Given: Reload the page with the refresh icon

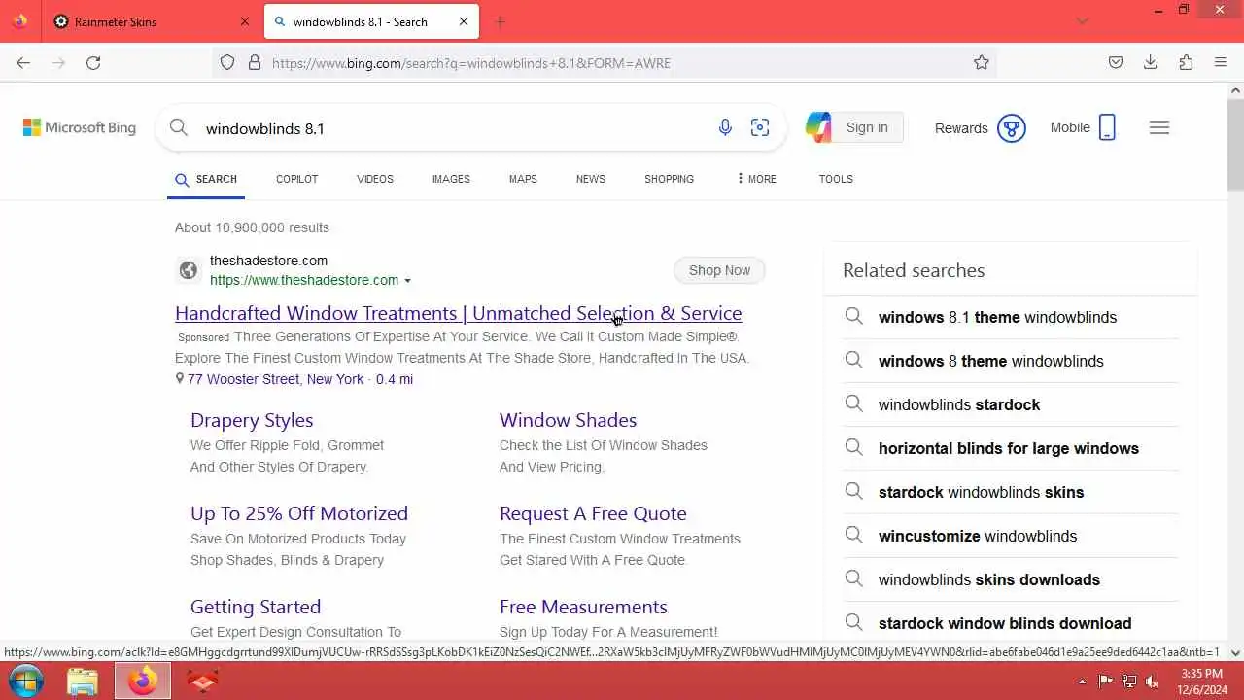Looking at the screenshot, I should (93, 62).
